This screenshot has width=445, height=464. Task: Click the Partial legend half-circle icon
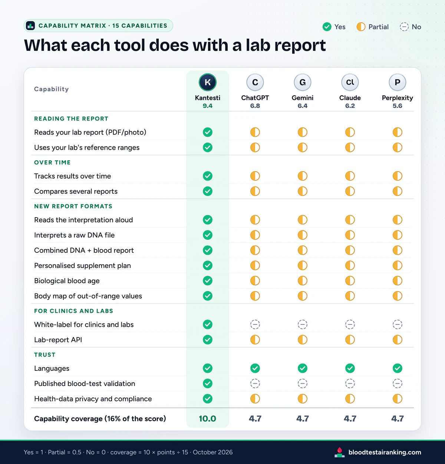pos(361,27)
